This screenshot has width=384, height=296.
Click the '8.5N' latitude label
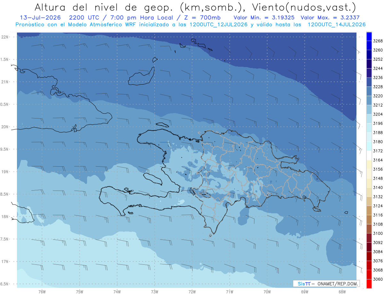(x=5, y=194)
